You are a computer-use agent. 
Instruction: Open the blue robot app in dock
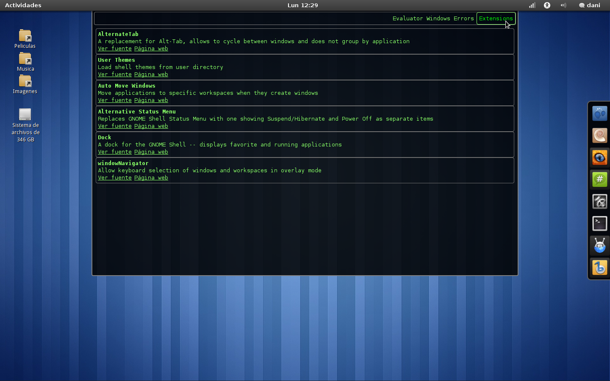click(x=600, y=246)
